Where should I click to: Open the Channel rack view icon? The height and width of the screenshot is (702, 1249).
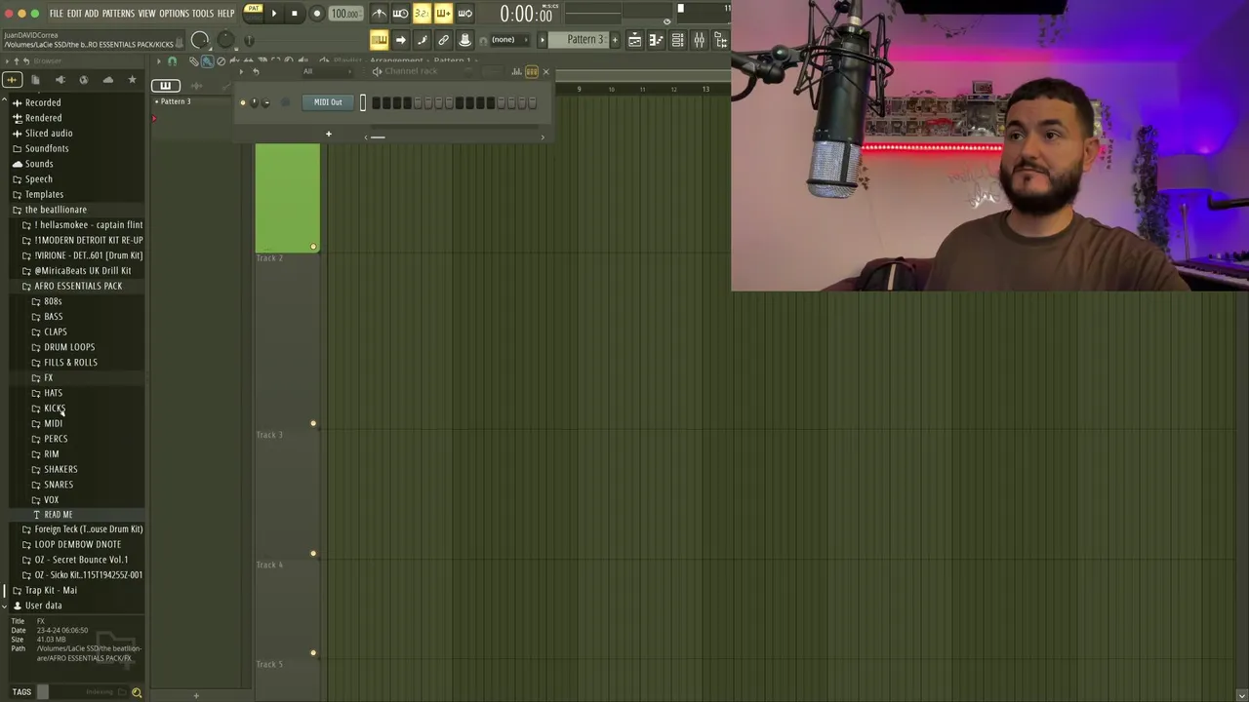coord(677,40)
